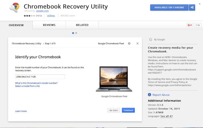The height and width of the screenshot is (128, 203).
Task: Click the Report Abuse link
Action: pos(161,95)
